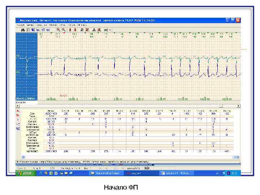The image size is (260, 195).
Task: Click the second quick launch icon on taskbar
Action: [46, 173]
